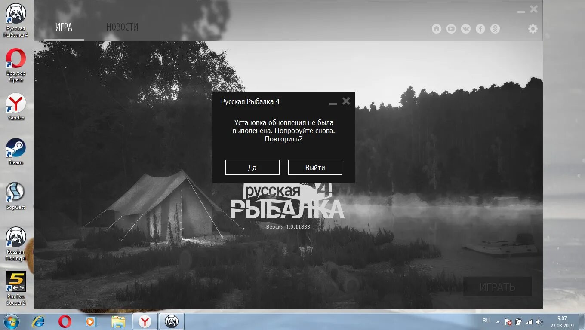Open the volume speaker tray icon
Image resolution: width=585 pixels, height=330 pixels.
tap(539, 322)
